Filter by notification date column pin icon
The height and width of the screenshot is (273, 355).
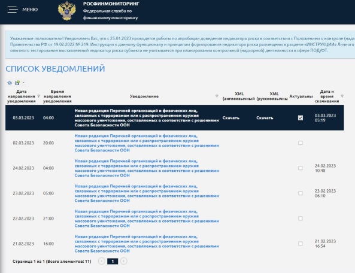[x=39, y=96]
